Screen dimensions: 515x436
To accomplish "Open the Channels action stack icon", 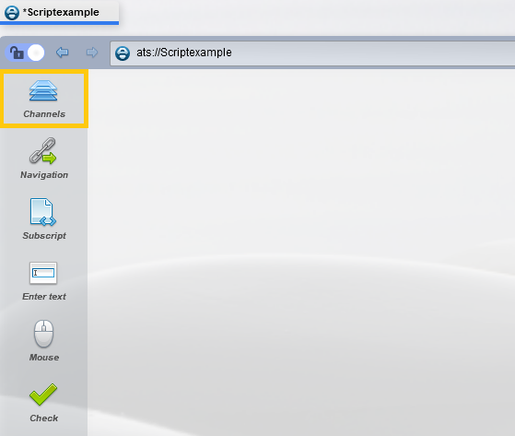I will [43, 90].
